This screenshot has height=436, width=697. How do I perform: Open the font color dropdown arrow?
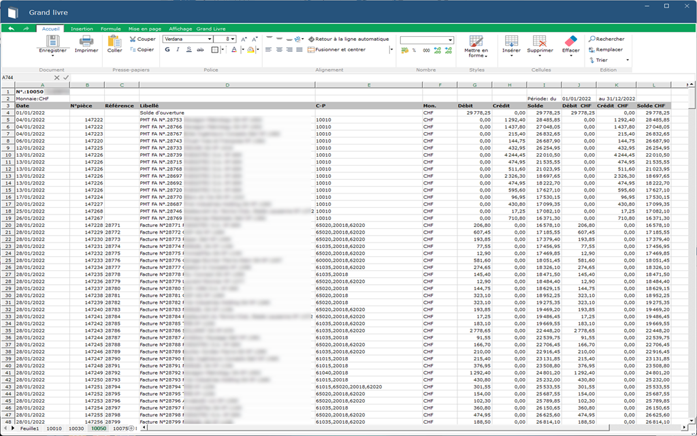coord(243,50)
